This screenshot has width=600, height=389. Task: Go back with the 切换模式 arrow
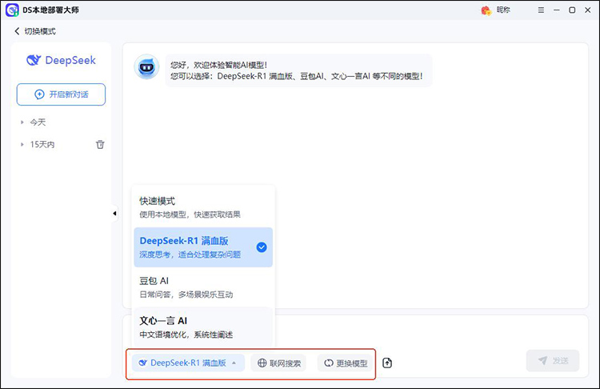pos(17,31)
